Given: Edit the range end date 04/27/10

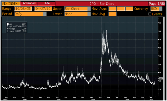Looking at the screenshot, I should (x=43, y=9).
